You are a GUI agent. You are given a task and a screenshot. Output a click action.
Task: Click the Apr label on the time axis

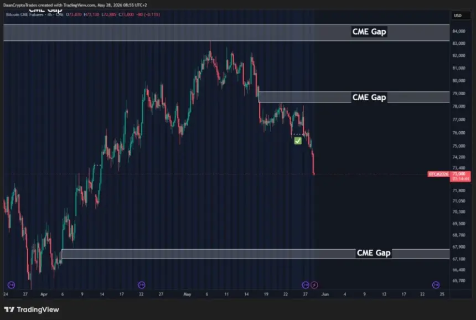44,294
